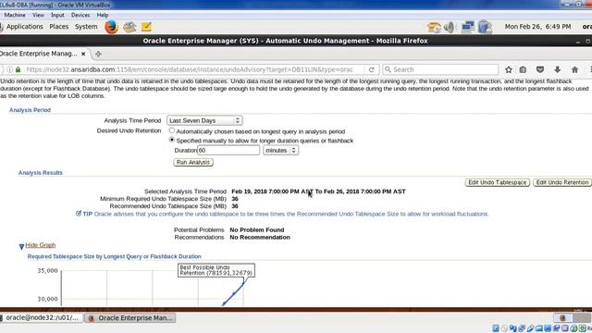Viewport: 592px width, 333px height.
Task: Click the Duration input field
Action: (228, 150)
